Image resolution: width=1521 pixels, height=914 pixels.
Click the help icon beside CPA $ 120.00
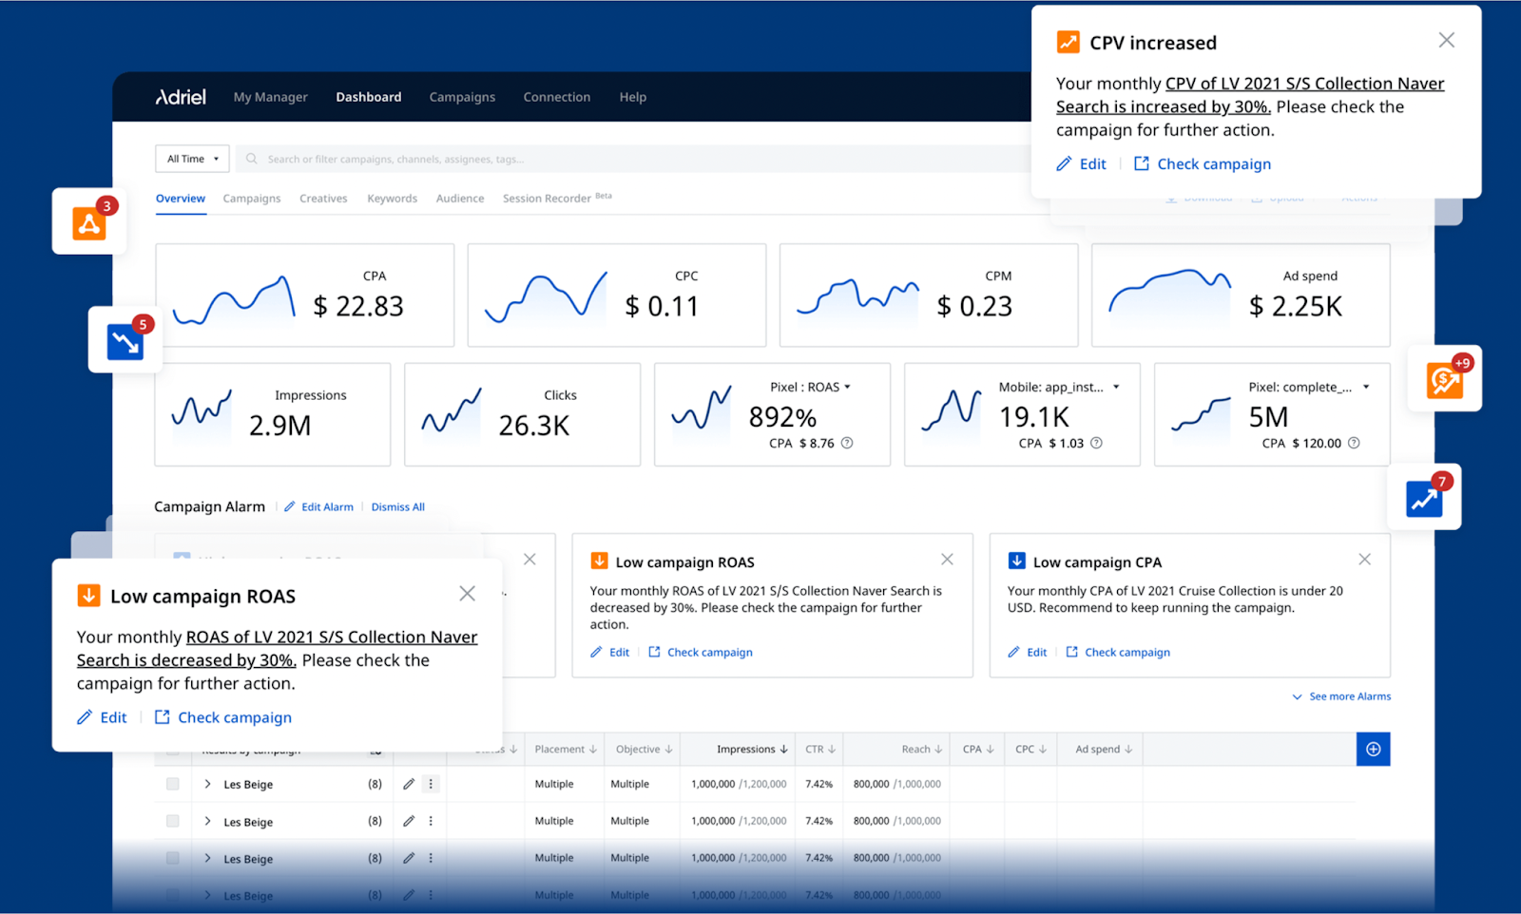[x=1354, y=443]
